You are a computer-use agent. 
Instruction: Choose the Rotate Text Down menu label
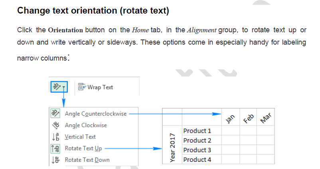(x=87, y=159)
